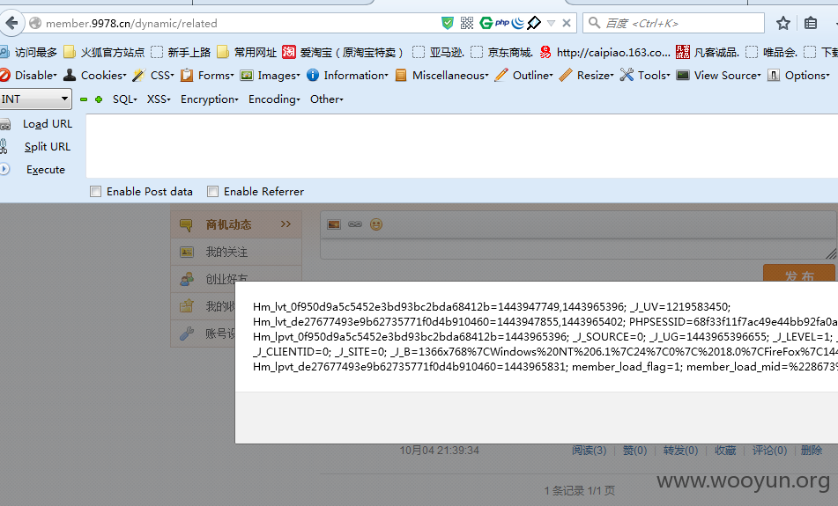Open the HackBar Encryption menu

click(x=210, y=99)
